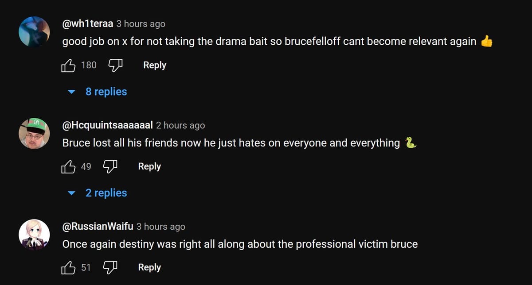Click @wh1teraa's profile picture
Image resolution: width=532 pixels, height=285 pixels.
pyautogui.click(x=34, y=32)
